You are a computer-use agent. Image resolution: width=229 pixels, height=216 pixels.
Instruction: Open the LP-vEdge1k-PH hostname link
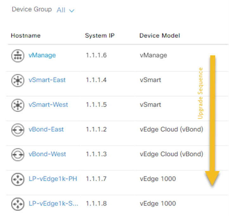[53, 179]
